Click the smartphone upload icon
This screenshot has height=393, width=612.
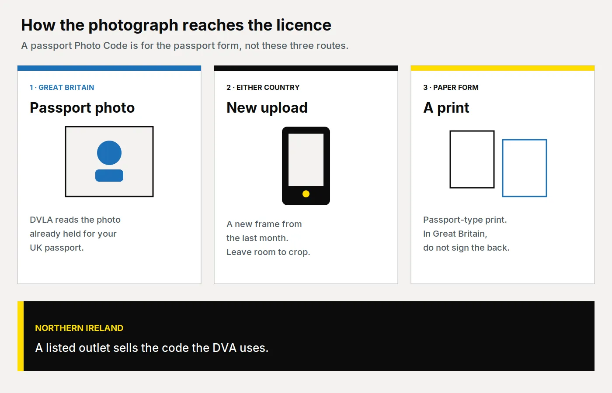[306, 166]
